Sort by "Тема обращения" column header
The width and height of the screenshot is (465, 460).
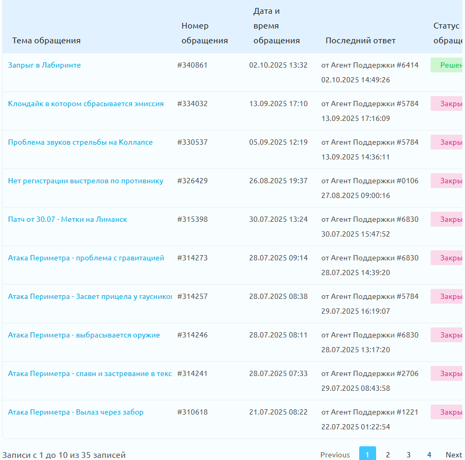pos(47,40)
